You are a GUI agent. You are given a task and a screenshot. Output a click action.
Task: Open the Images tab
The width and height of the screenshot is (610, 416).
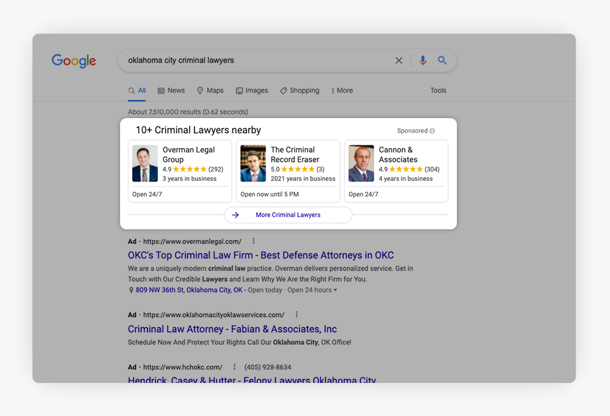point(252,91)
